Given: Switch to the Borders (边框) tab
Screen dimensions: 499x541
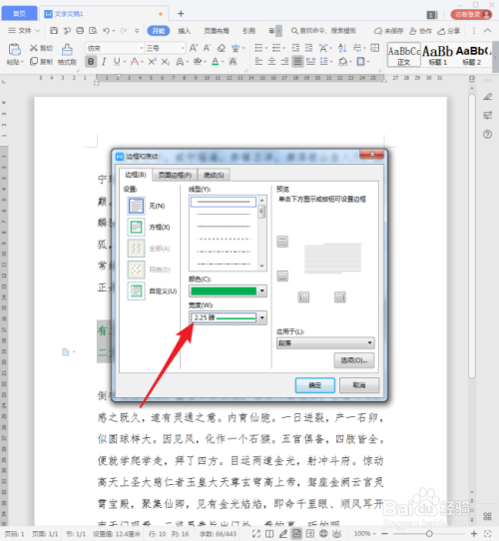Looking at the screenshot, I should (136, 175).
